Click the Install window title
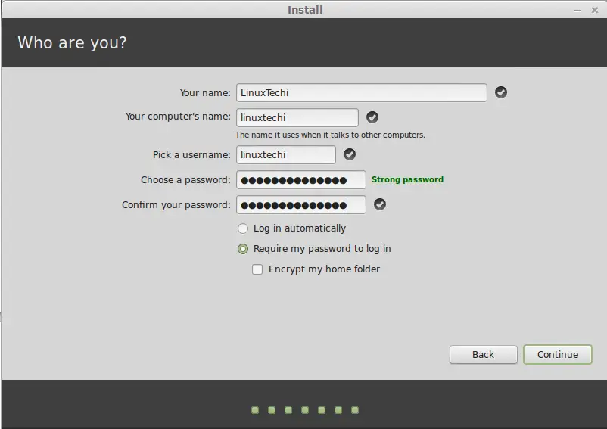Viewport: 607px width, 429px height. [x=305, y=10]
